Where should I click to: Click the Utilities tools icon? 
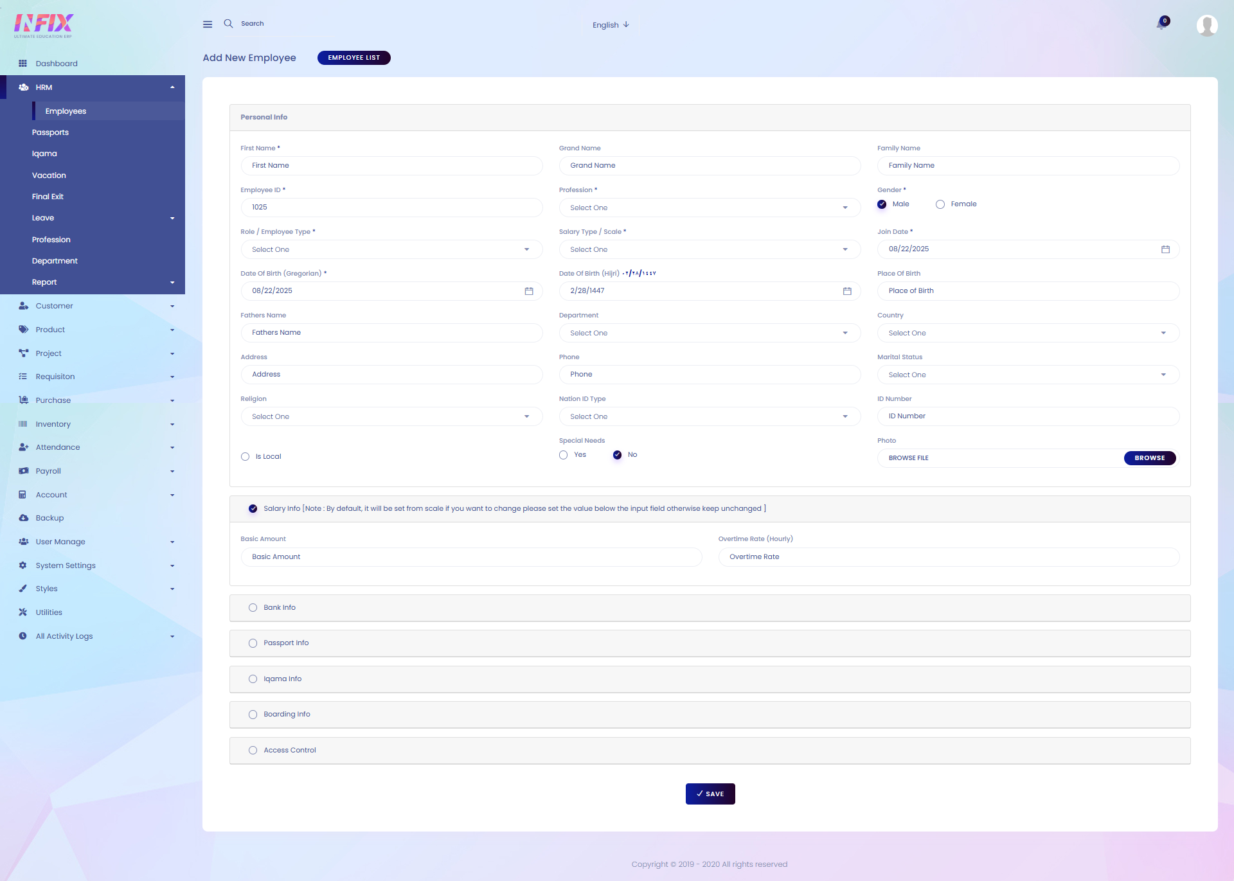tap(23, 612)
